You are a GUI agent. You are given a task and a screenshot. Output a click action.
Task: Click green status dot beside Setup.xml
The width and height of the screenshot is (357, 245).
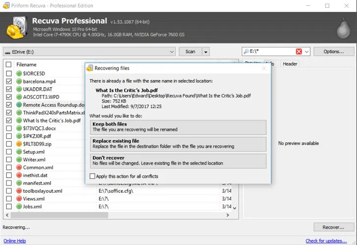tap(19, 152)
